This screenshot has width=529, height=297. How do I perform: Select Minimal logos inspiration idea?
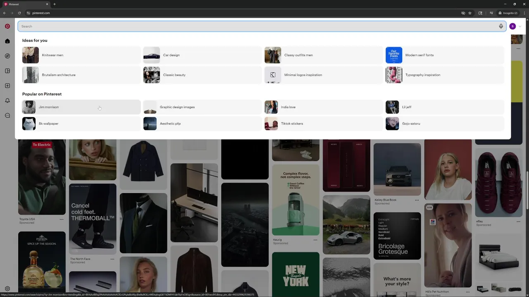pyautogui.click(x=324, y=75)
